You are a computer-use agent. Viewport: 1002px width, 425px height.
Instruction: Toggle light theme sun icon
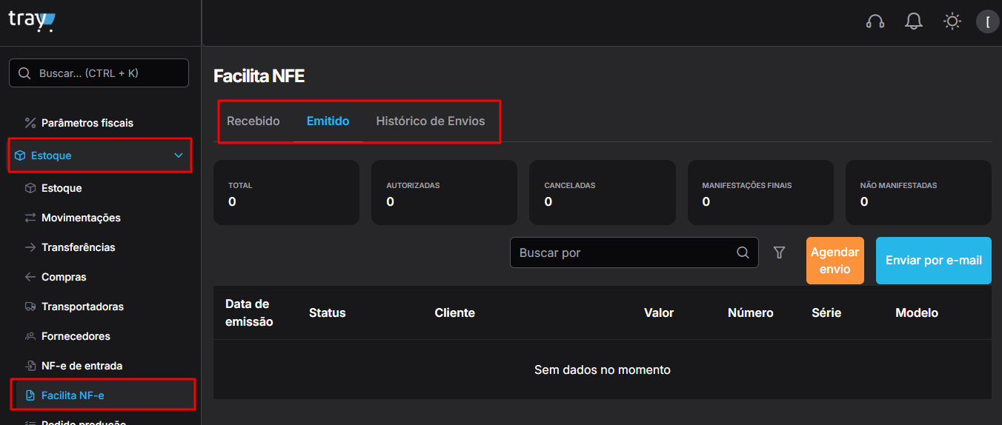pos(952,21)
